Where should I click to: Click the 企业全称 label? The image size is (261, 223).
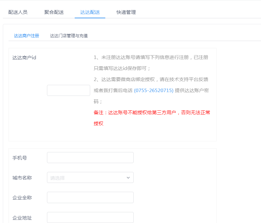pos(22,198)
